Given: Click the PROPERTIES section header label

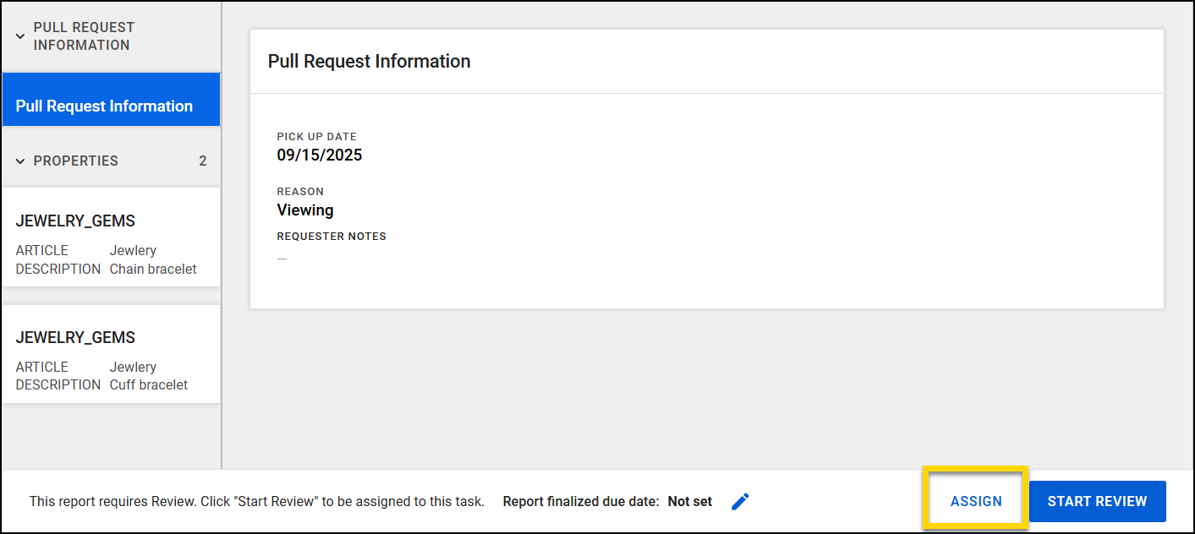Looking at the screenshot, I should 75,161.
